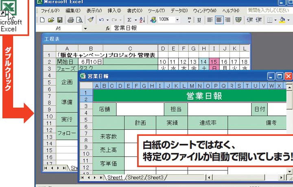Open the データ(D) menu
The image size is (293, 187).
(x=179, y=11)
